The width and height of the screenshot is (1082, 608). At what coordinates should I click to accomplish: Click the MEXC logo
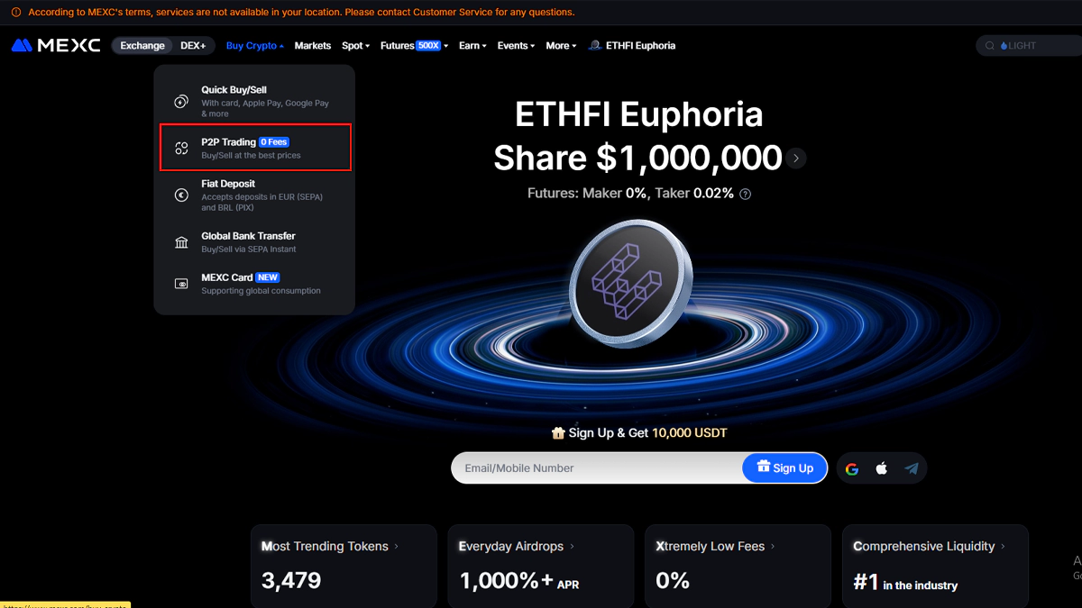[54, 45]
